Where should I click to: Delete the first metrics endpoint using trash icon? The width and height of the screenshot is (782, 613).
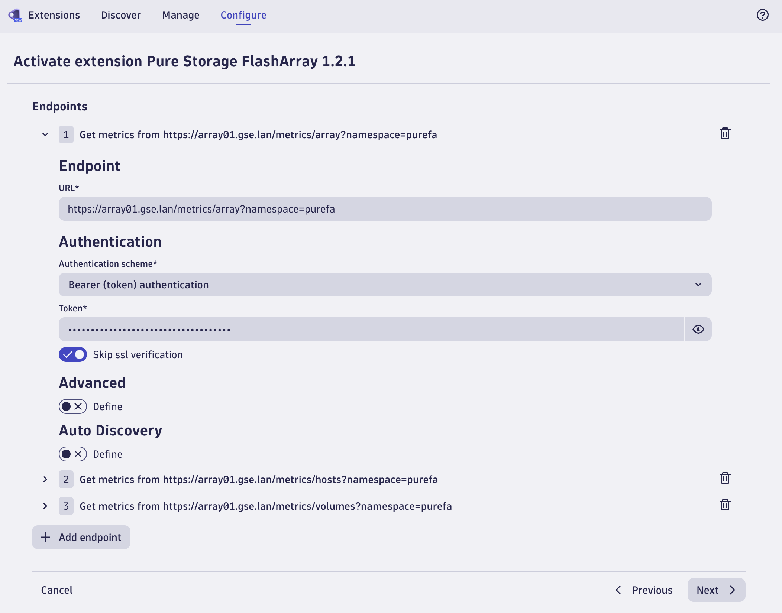point(725,134)
